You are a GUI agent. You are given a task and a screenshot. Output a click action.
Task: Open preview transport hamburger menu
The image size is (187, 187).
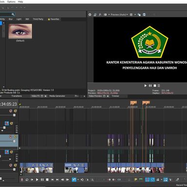[x=159, y=86]
